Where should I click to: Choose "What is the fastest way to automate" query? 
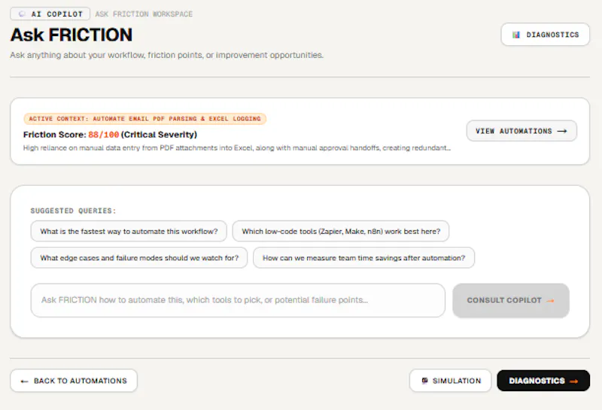[x=129, y=231]
